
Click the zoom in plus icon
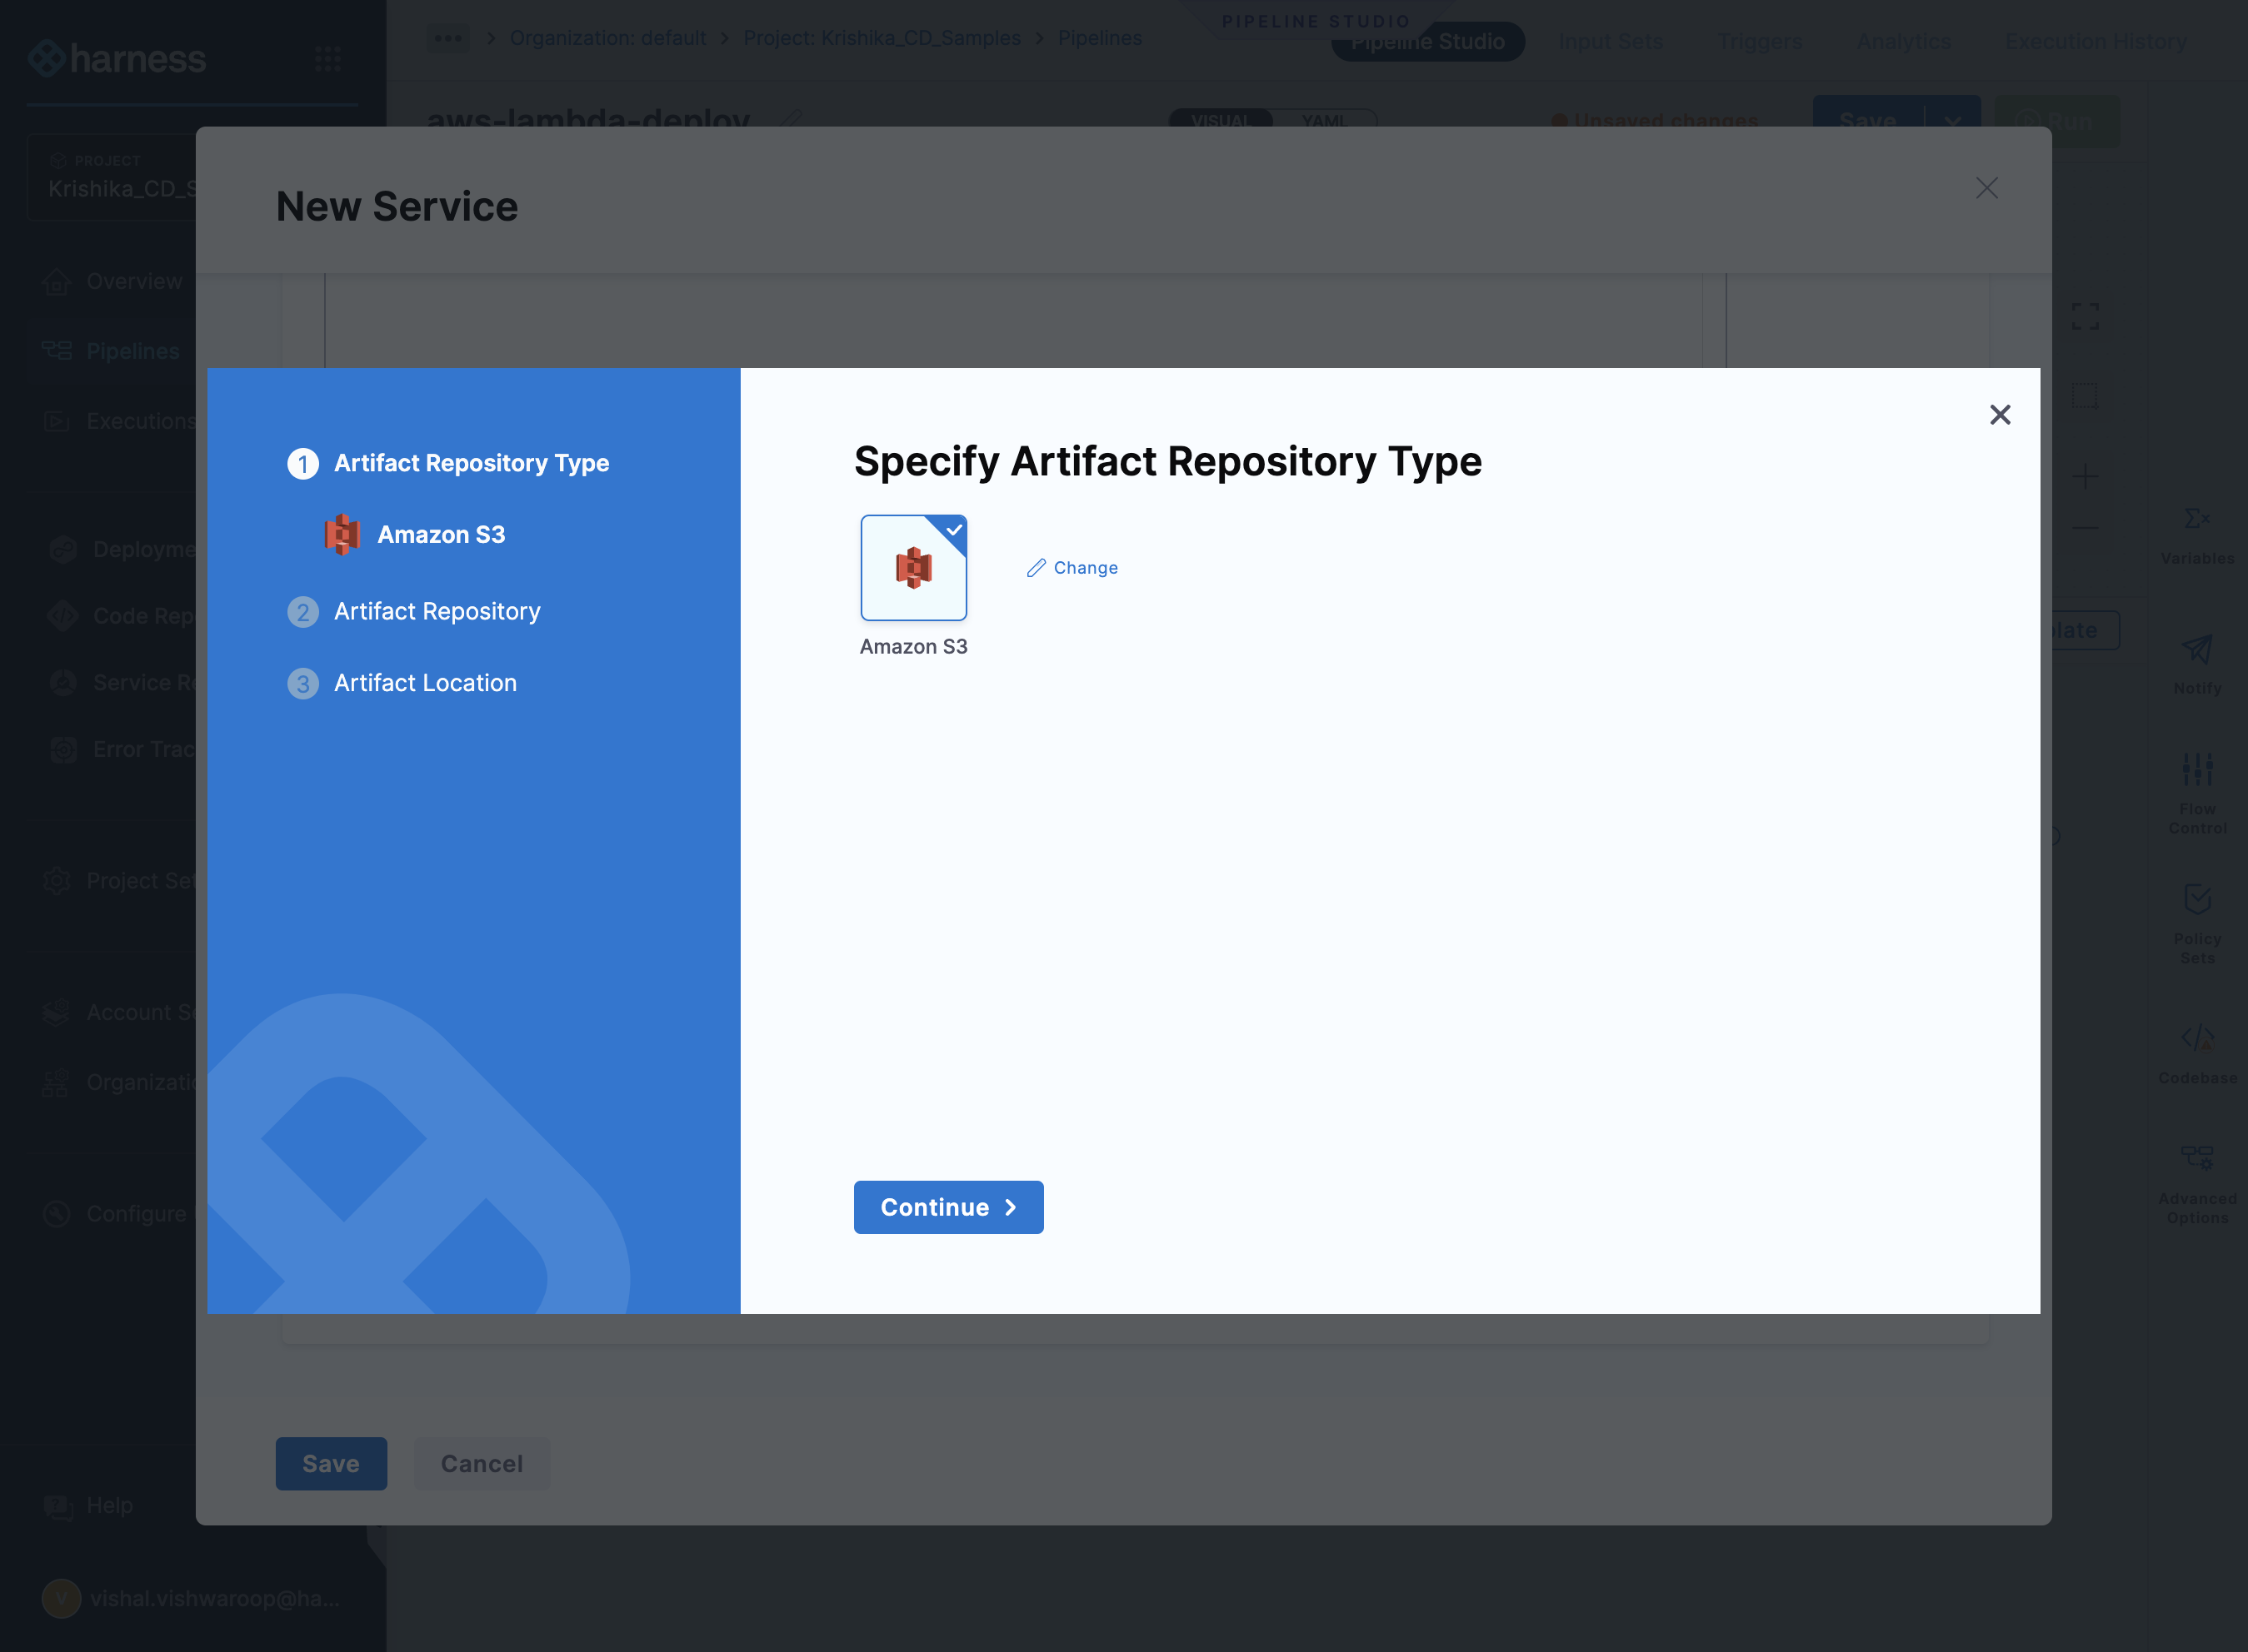coord(2085,476)
